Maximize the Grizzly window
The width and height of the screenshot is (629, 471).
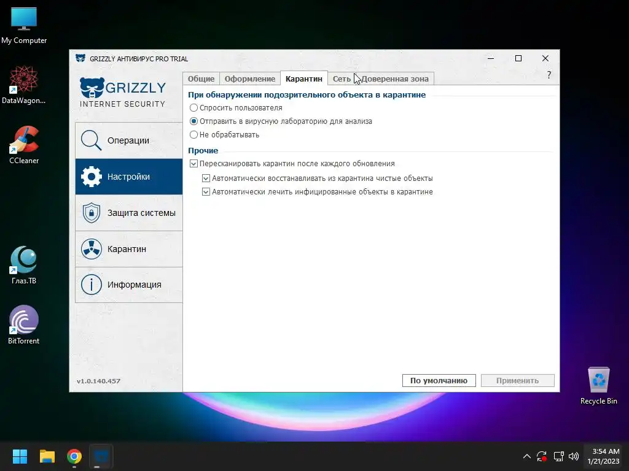518,58
